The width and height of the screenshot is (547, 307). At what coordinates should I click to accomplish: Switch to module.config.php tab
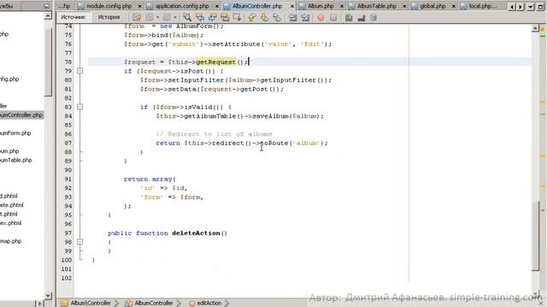point(109,6)
